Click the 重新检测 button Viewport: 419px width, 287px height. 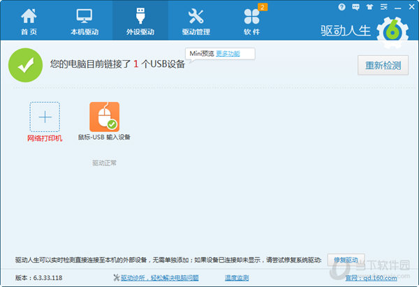pyautogui.click(x=383, y=66)
